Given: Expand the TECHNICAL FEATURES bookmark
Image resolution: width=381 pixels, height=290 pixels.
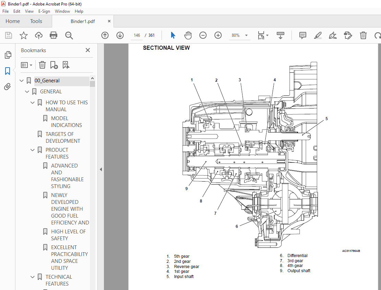Looking at the screenshot, I should point(32,277).
